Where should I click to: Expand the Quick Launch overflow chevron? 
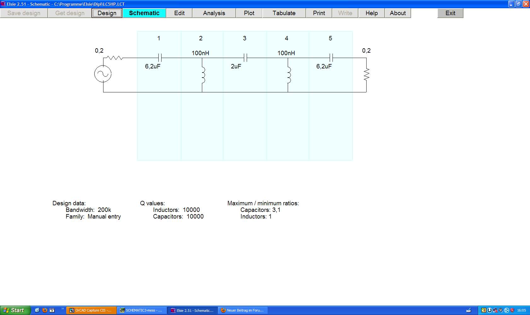click(x=63, y=309)
